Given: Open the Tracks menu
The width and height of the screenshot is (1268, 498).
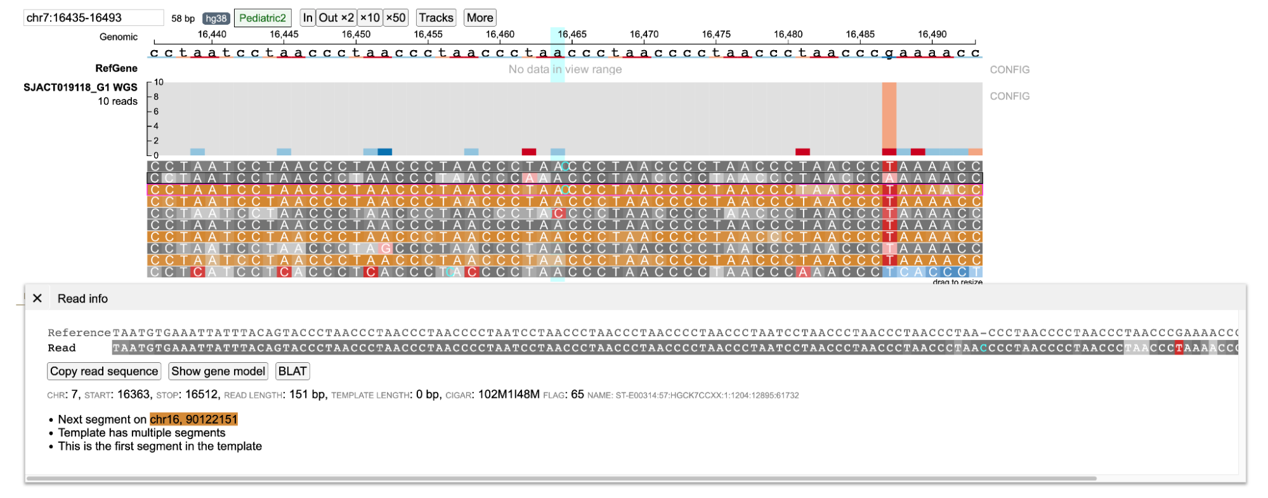Looking at the screenshot, I should pyautogui.click(x=436, y=18).
